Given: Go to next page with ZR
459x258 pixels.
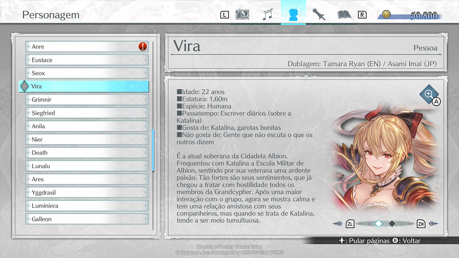Looking at the screenshot, I should tap(421, 224).
